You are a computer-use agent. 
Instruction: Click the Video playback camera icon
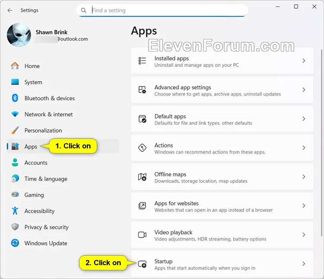pyautogui.click(x=142, y=235)
